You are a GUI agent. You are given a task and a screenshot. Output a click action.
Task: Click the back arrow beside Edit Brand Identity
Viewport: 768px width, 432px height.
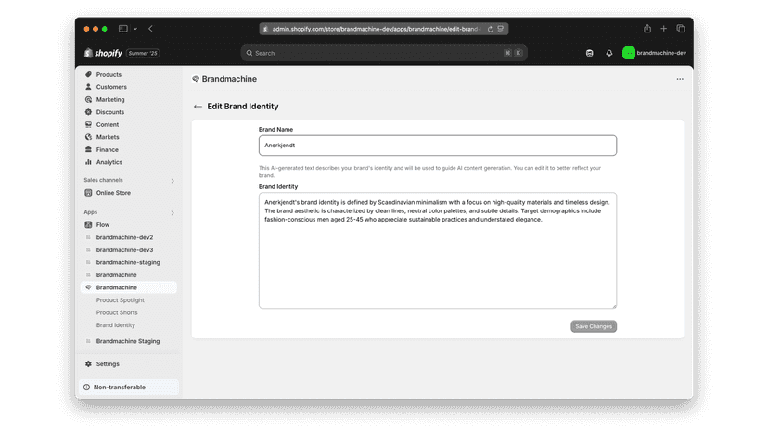(198, 107)
